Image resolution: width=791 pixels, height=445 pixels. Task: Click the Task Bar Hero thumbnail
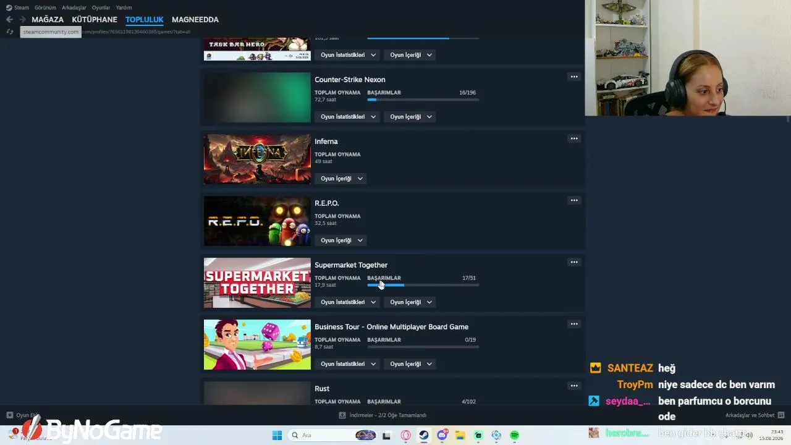pos(257,49)
